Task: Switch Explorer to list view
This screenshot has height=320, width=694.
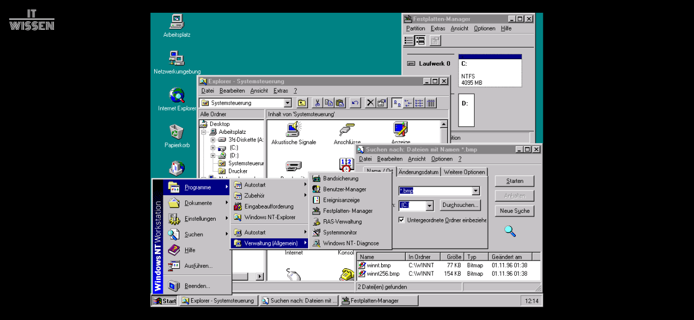Action: tap(419, 103)
